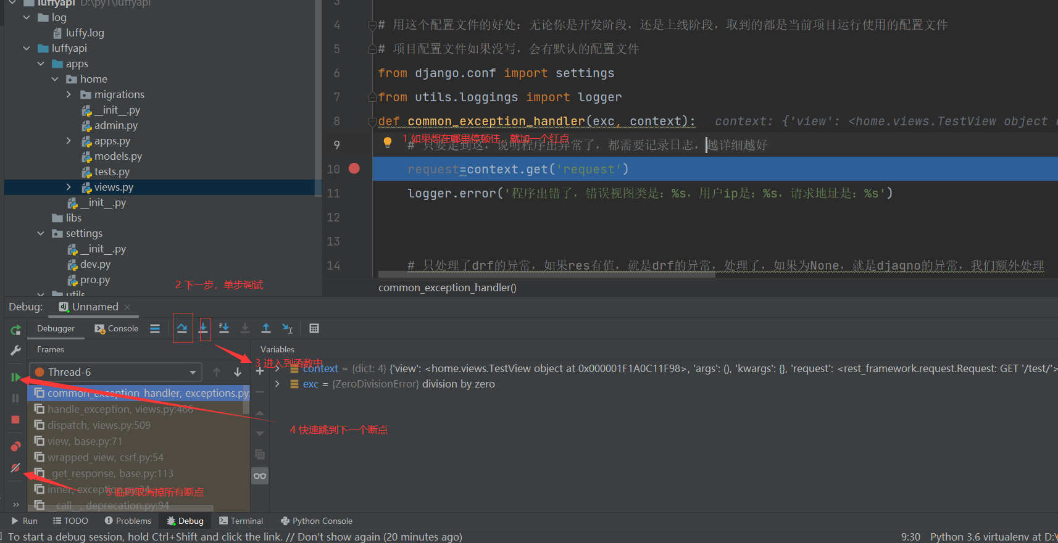Click the Step Over icon
Screen dimensions: 1058x543
(182, 328)
